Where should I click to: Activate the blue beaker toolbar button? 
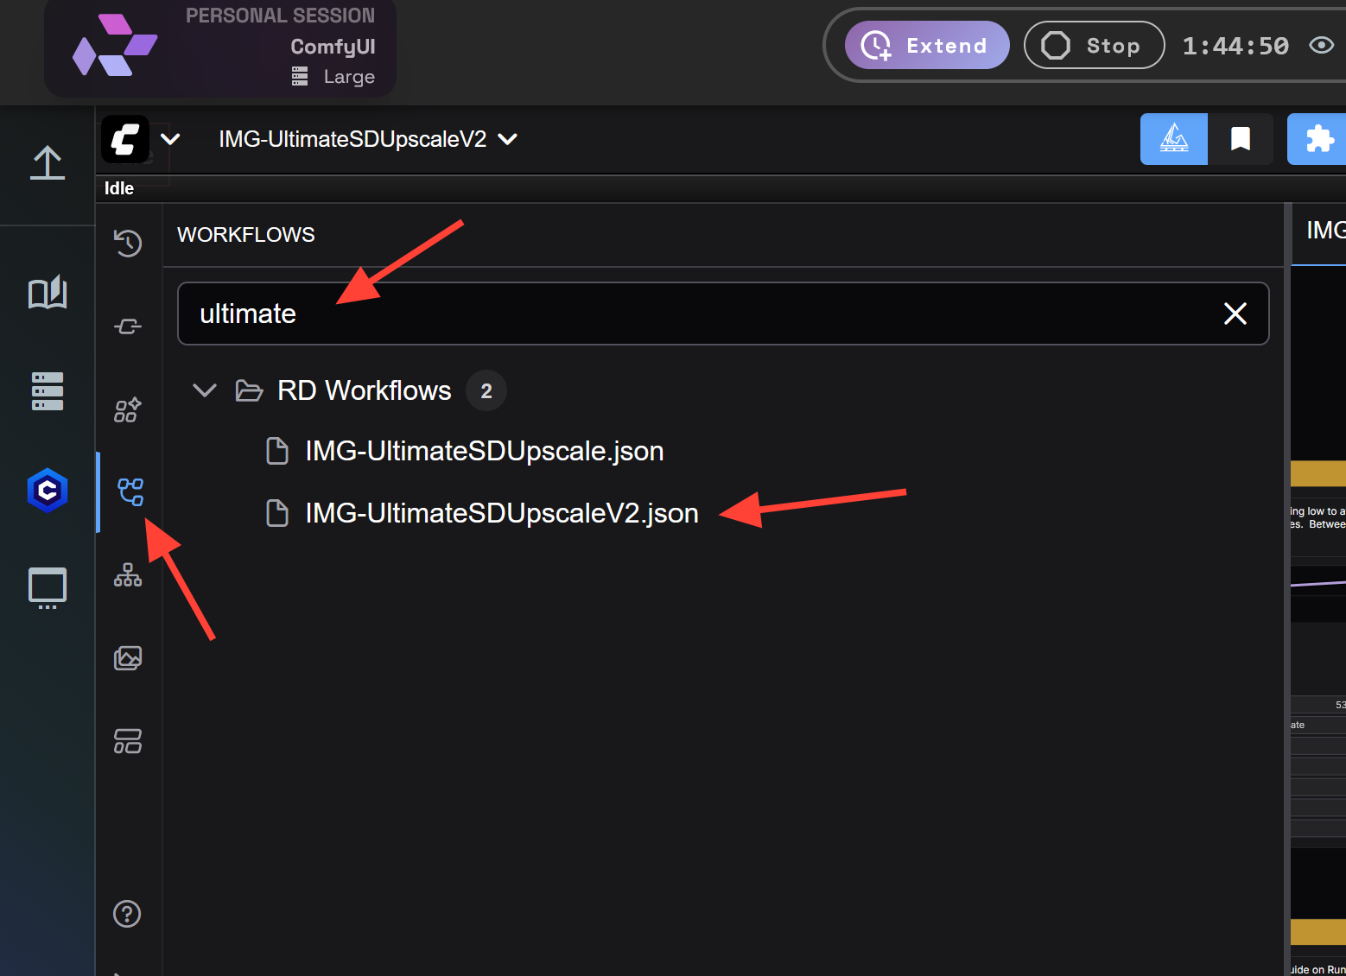1173,139
